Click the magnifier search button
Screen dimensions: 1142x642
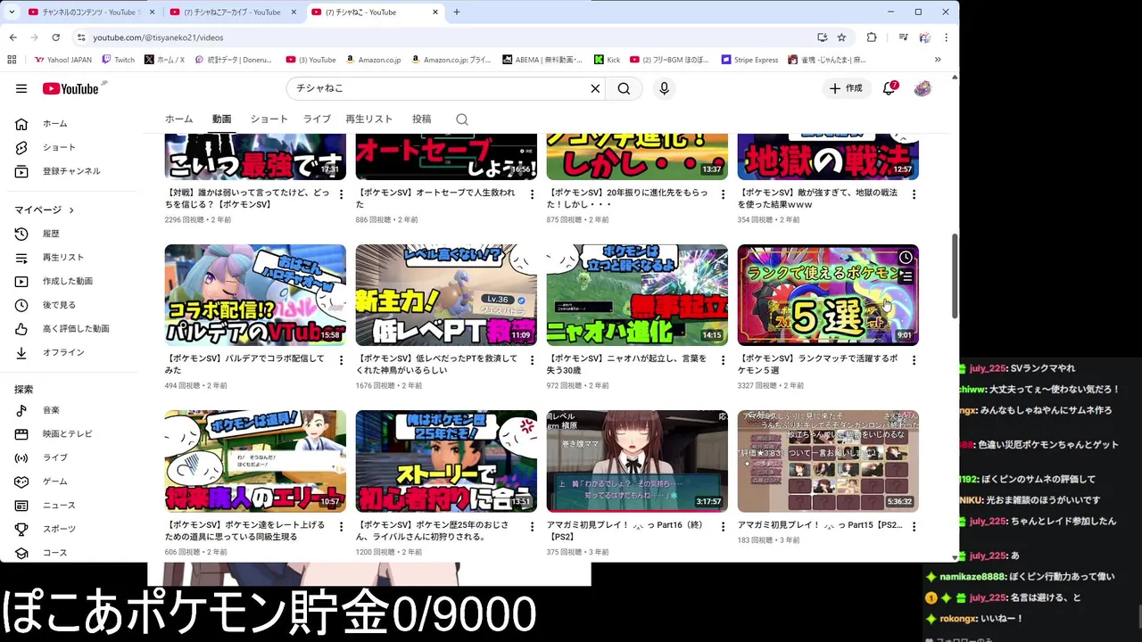624,88
